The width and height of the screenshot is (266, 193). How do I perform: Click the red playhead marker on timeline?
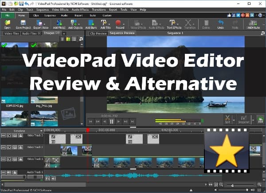click(x=88, y=130)
